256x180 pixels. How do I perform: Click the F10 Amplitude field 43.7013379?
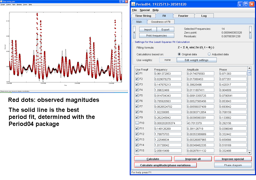click(200, 123)
